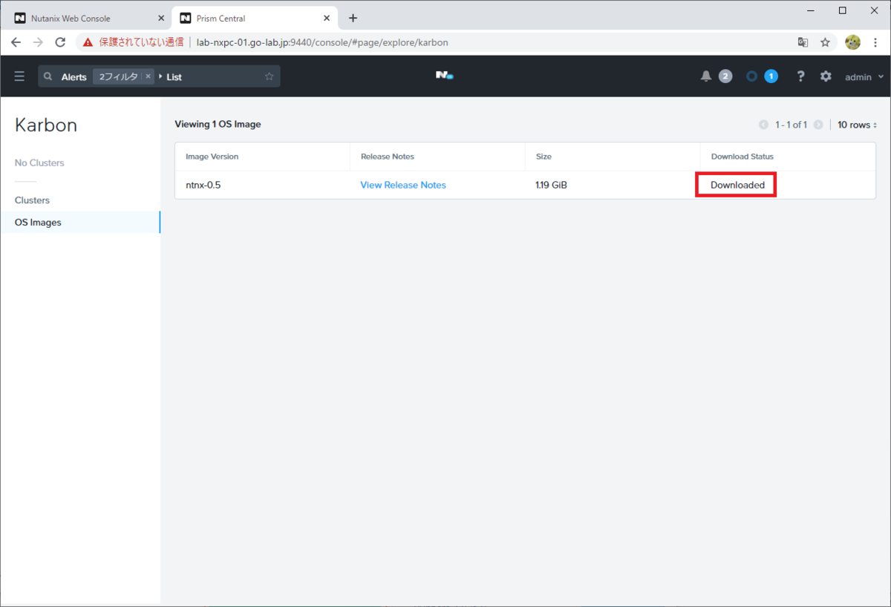Go forward in browser history
Screen dimensions: 891x607
pyautogui.click(x=38, y=42)
